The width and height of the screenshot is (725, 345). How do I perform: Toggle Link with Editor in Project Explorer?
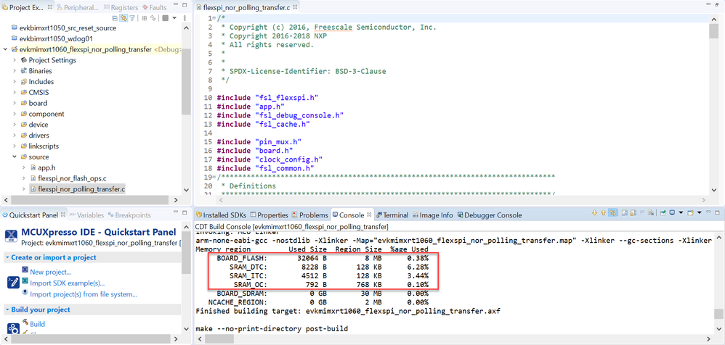[123, 18]
